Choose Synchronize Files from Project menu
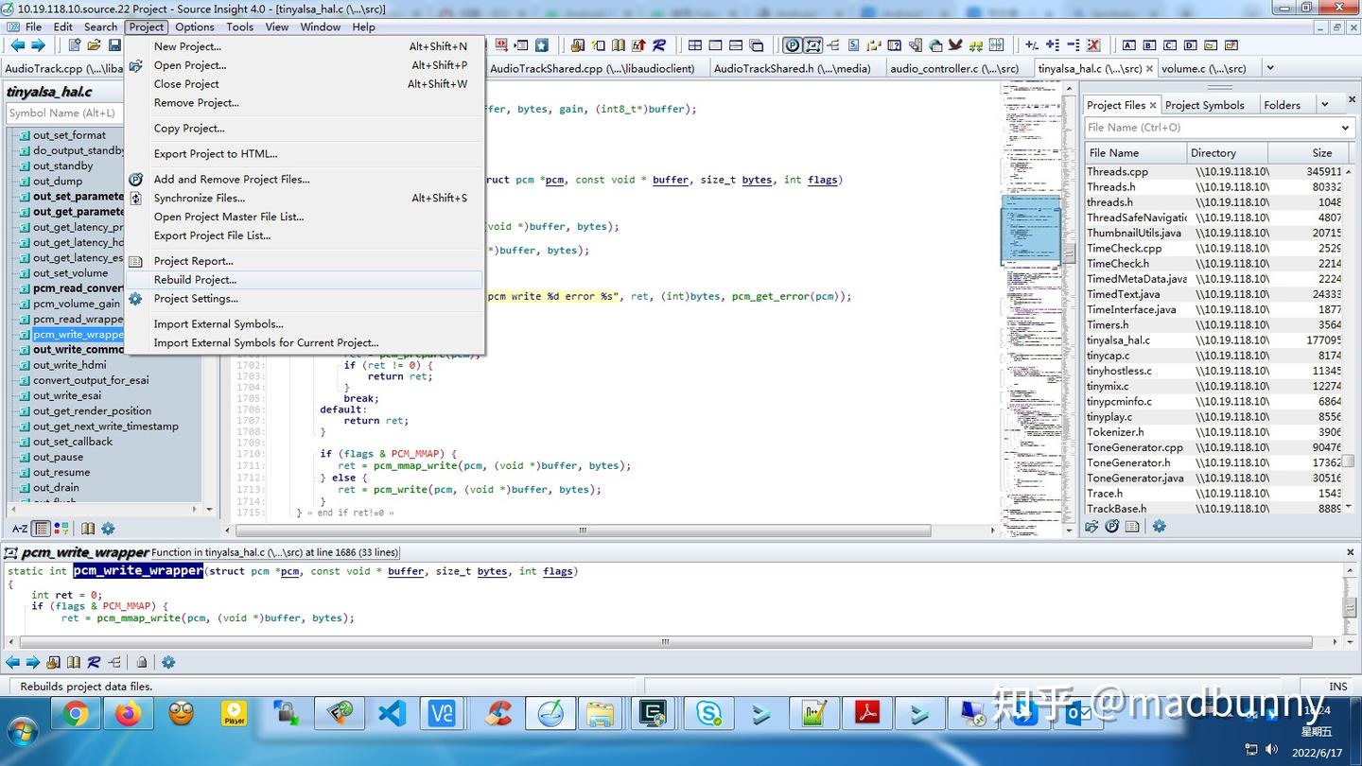 tap(199, 198)
